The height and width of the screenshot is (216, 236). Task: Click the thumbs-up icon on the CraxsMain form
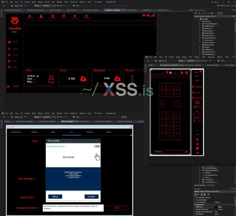coord(148,15)
